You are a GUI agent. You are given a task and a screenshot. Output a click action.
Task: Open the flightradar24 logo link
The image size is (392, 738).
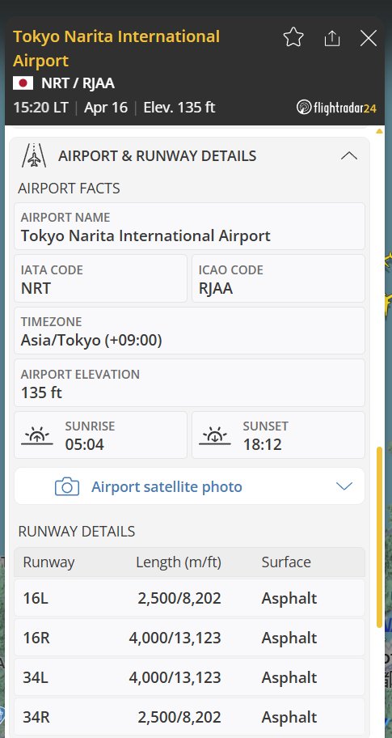point(336,108)
